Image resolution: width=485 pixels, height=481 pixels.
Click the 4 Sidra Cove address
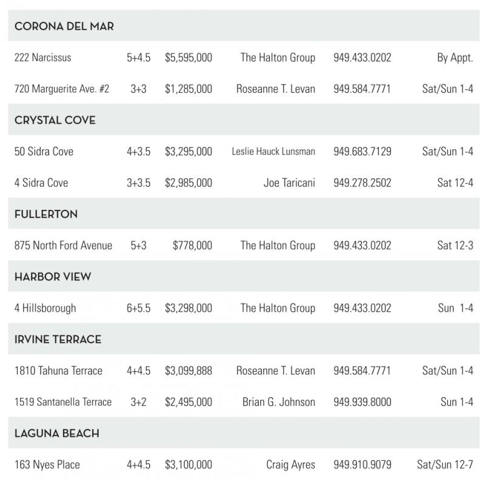(x=41, y=183)
